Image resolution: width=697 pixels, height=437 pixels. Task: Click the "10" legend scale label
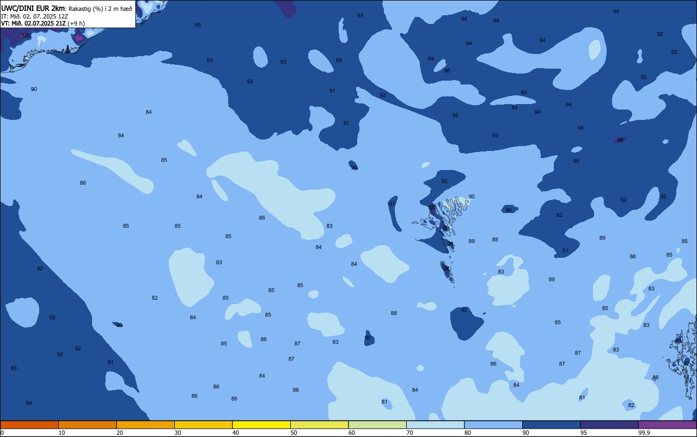[x=62, y=433]
